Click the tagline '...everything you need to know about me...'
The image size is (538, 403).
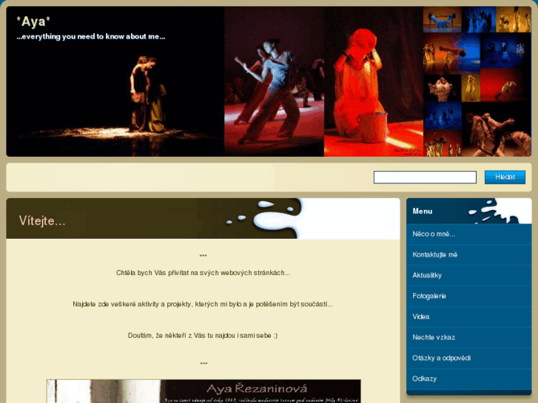click(x=91, y=37)
